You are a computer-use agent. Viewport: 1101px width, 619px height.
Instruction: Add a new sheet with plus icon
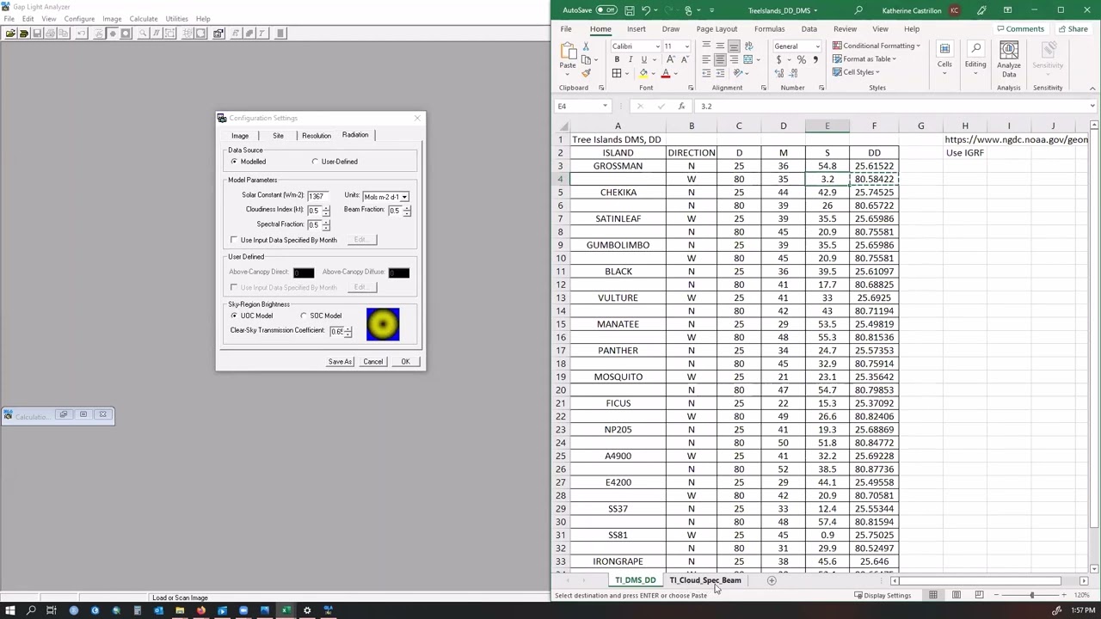772,580
